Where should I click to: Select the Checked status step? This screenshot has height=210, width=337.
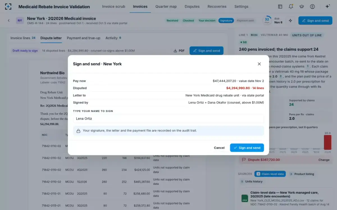pyautogui.click(x=188, y=20)
